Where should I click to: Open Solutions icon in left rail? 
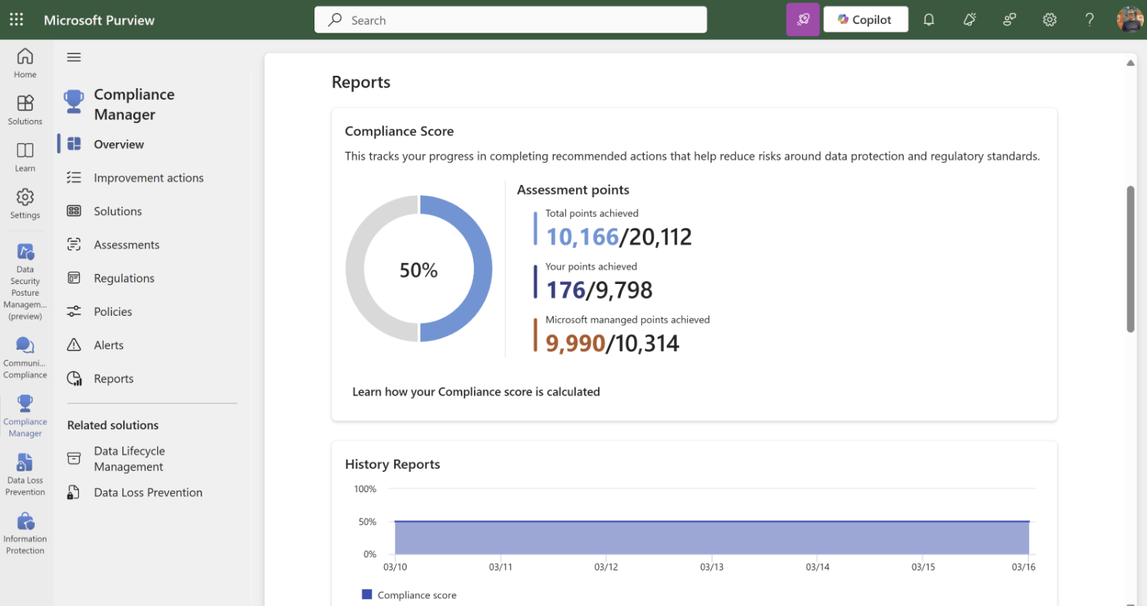coord(25,103)
